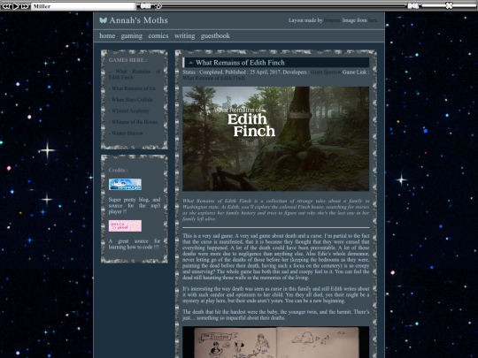Skip forward to the next track
Viewport: 478px width, 358px height.
coord(25,6)
